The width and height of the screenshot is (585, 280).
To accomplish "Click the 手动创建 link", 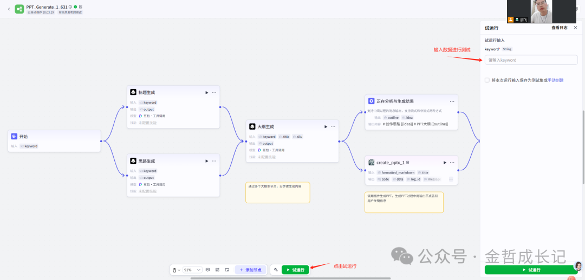I will [x=556, y=80].
